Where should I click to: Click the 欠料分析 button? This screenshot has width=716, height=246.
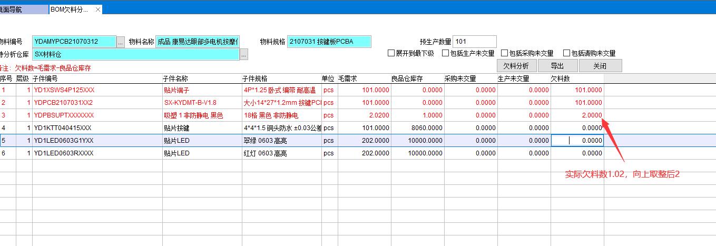(x=516, y=66)
